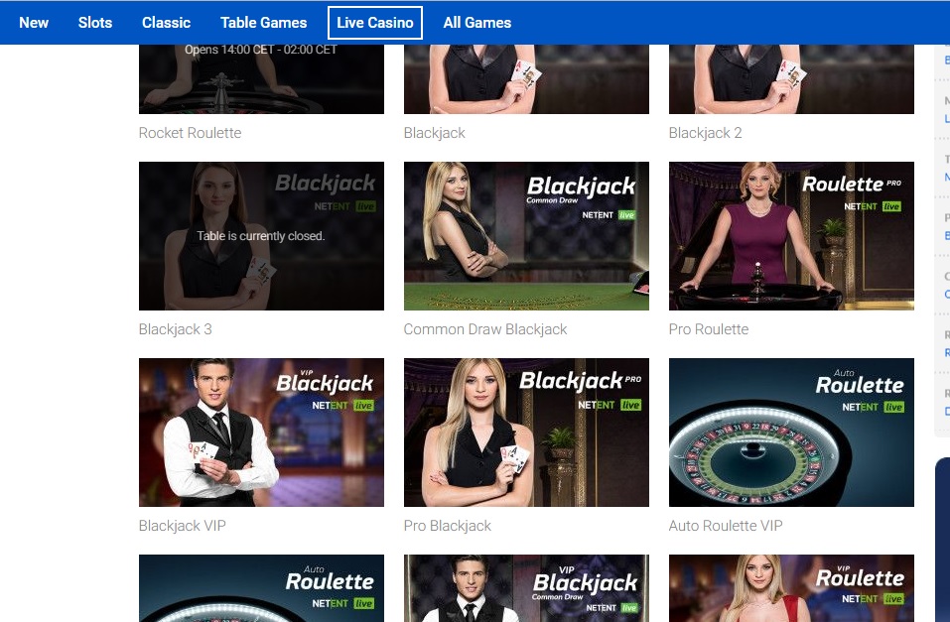Screen dimensions: 950x622
Task: Select the Auto Roulette thumbnail below Blackjack VIP
Action: (261, 588)
